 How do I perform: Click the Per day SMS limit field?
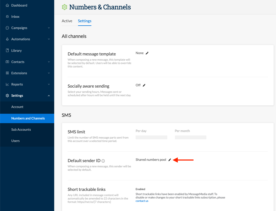point(151,137)
